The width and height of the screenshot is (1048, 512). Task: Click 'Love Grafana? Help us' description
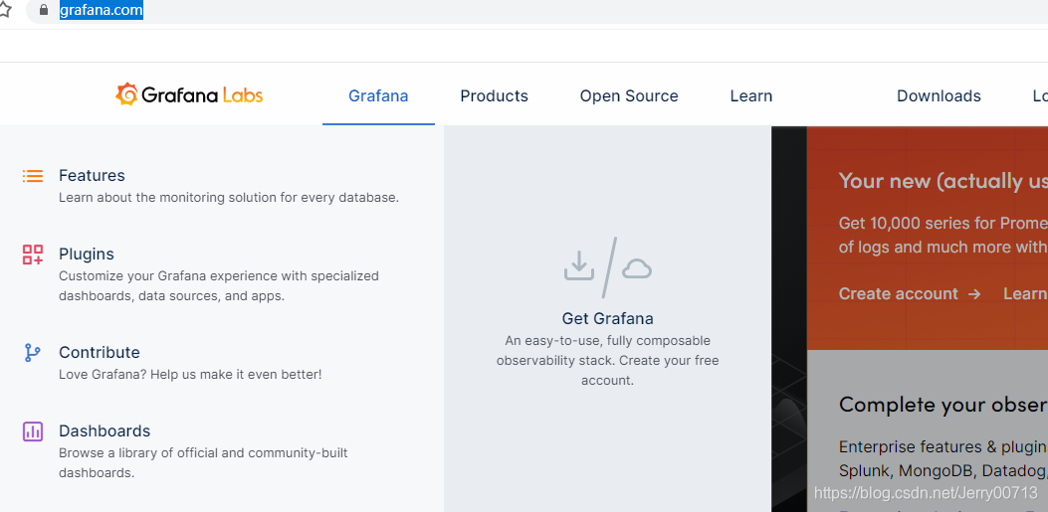(190, 375)
